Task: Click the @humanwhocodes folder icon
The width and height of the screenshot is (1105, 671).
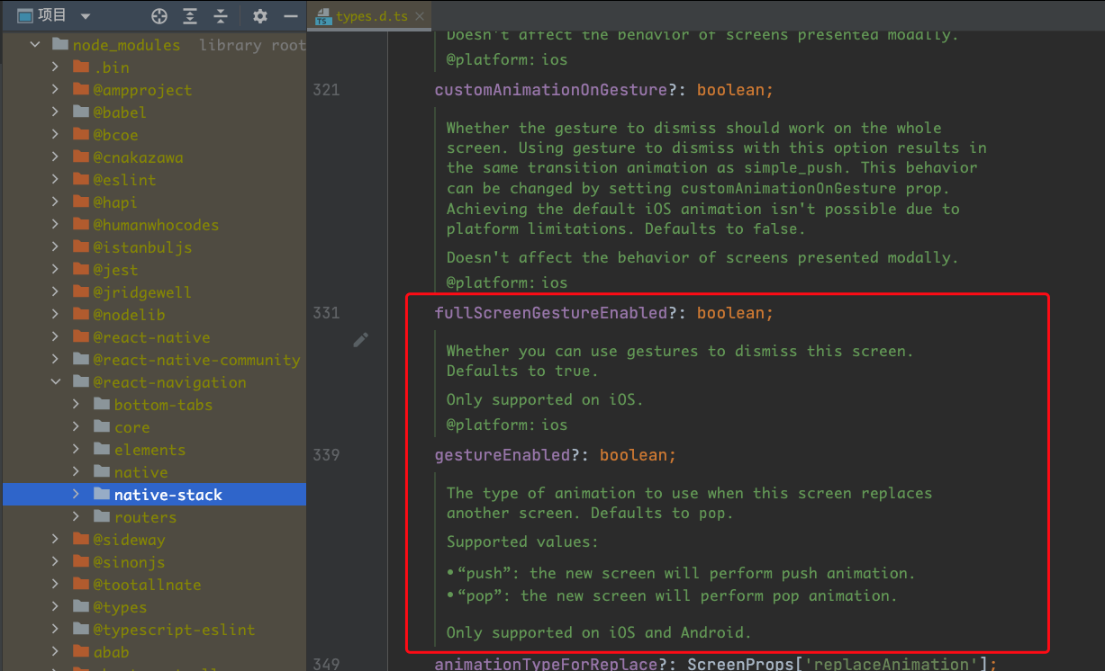Action: [x=81, y=225]
